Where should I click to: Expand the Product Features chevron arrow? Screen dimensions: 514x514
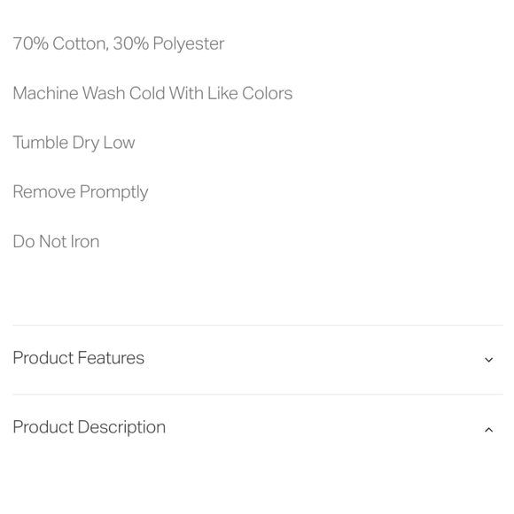pyautogui.click(x=488, y=360)
